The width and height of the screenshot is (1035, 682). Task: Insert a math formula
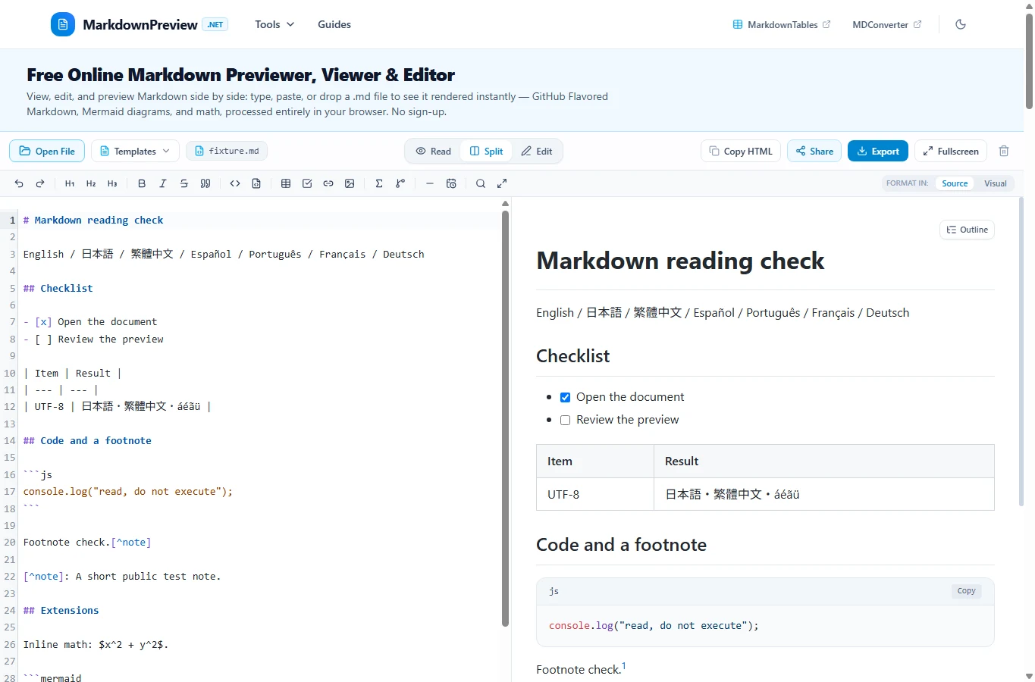379,183
